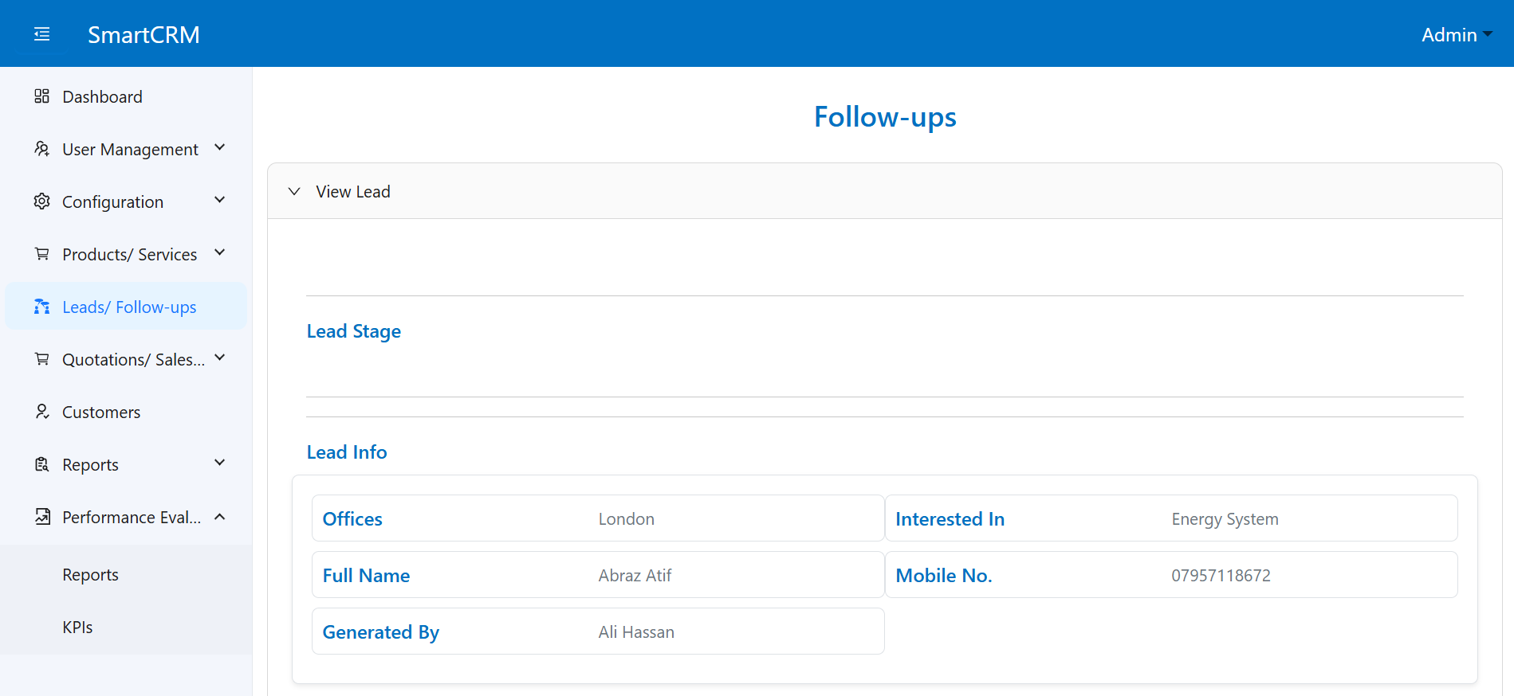This screenshot has width=1514, height=696.
Task: Click the Configuration gear icon
Action: (x=42, y=201)
